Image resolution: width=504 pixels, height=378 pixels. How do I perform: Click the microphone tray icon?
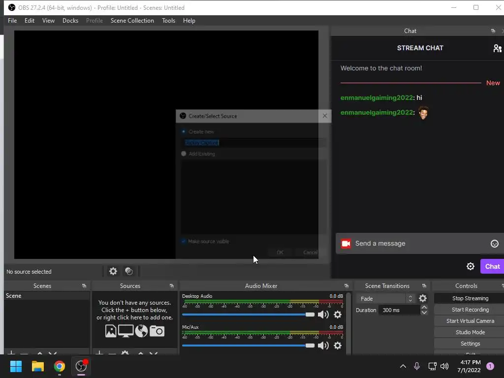point(416,366)
